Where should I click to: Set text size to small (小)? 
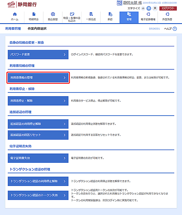(143, 8)
